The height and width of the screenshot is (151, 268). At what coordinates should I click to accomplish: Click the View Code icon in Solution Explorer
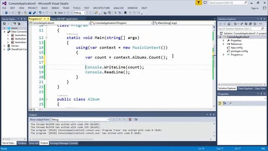pos(260,24)
